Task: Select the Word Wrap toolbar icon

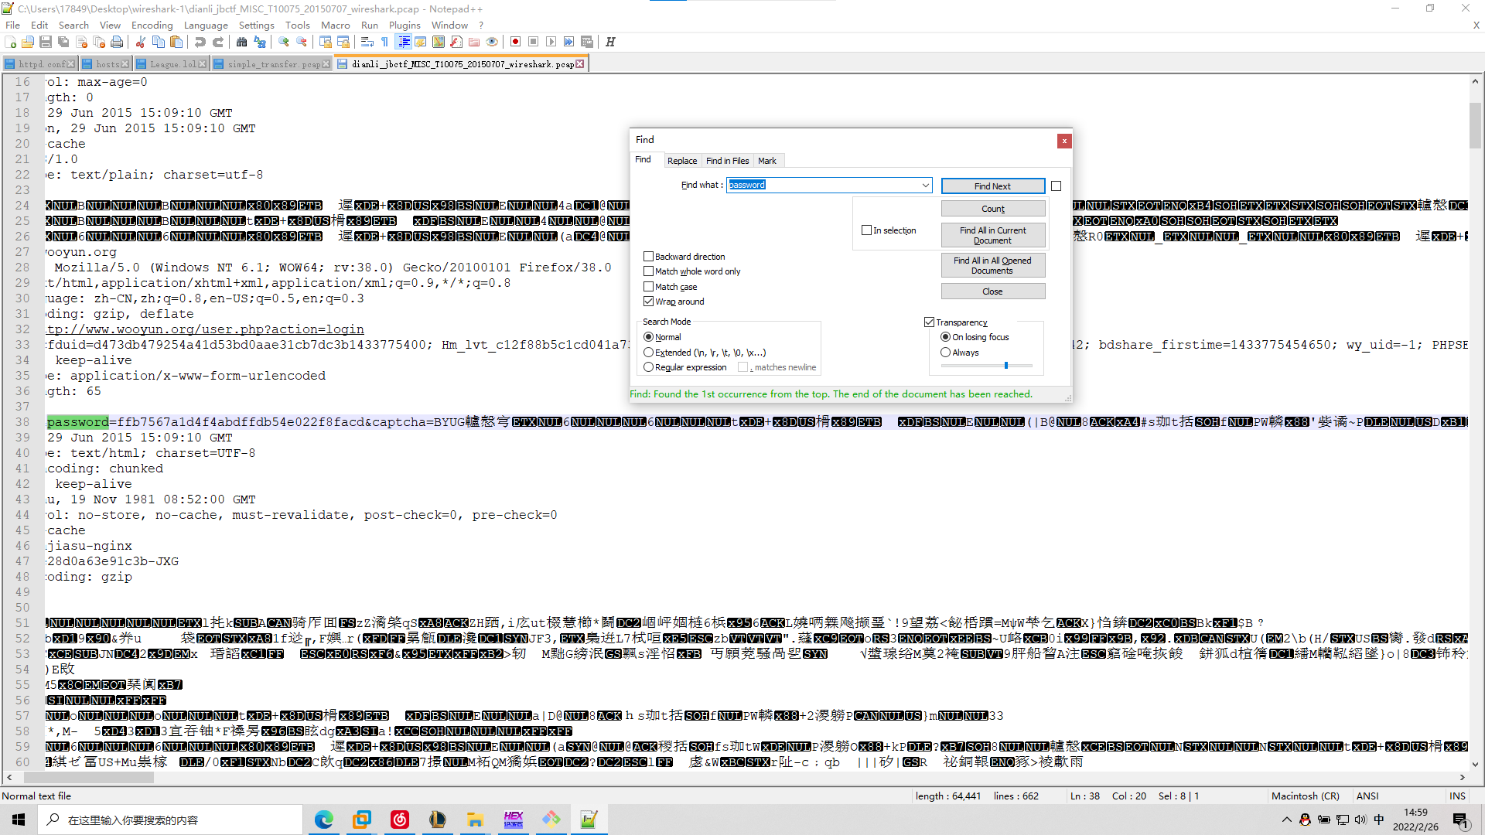Action: point(367,42)
